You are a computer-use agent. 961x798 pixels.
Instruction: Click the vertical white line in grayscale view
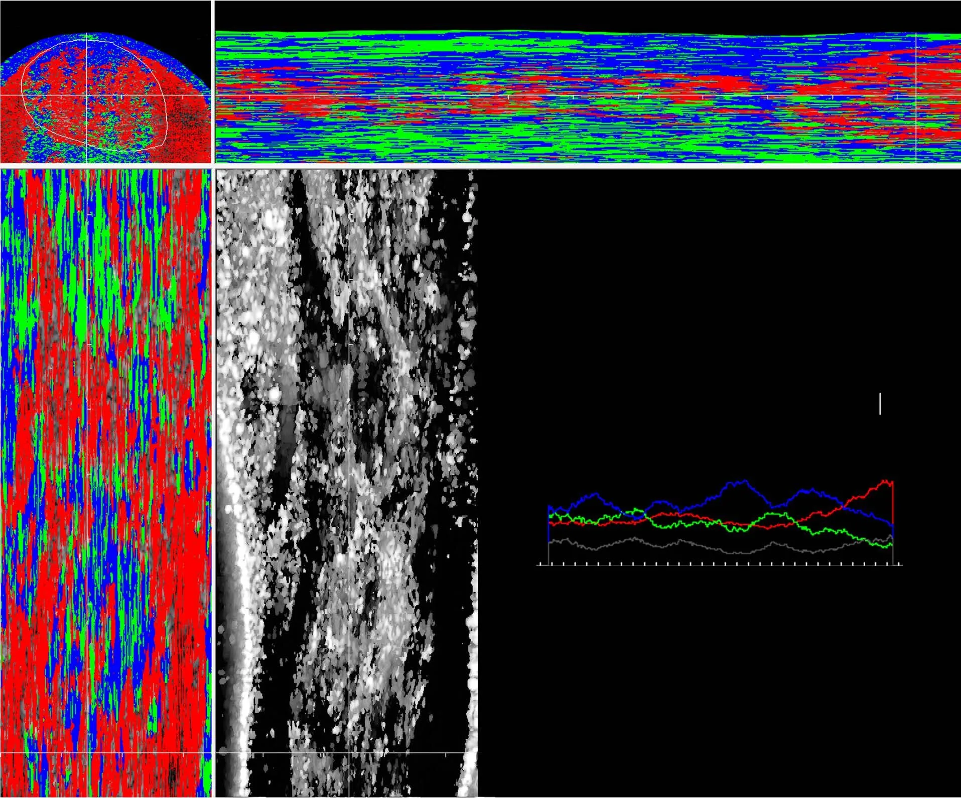coord(349,452)
